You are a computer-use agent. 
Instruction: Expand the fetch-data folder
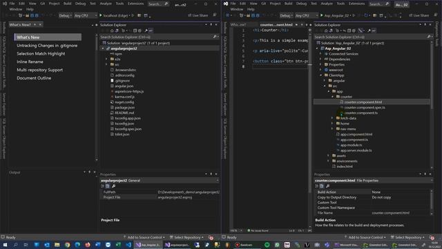point(332,118)
